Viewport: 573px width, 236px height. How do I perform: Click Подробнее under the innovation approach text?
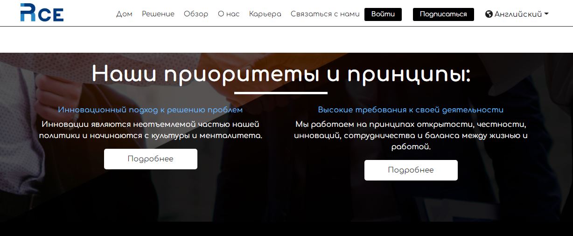pyautogui.click(x=151, y=159)
